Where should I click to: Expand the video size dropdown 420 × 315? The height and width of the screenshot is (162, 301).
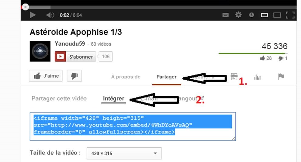124,153
